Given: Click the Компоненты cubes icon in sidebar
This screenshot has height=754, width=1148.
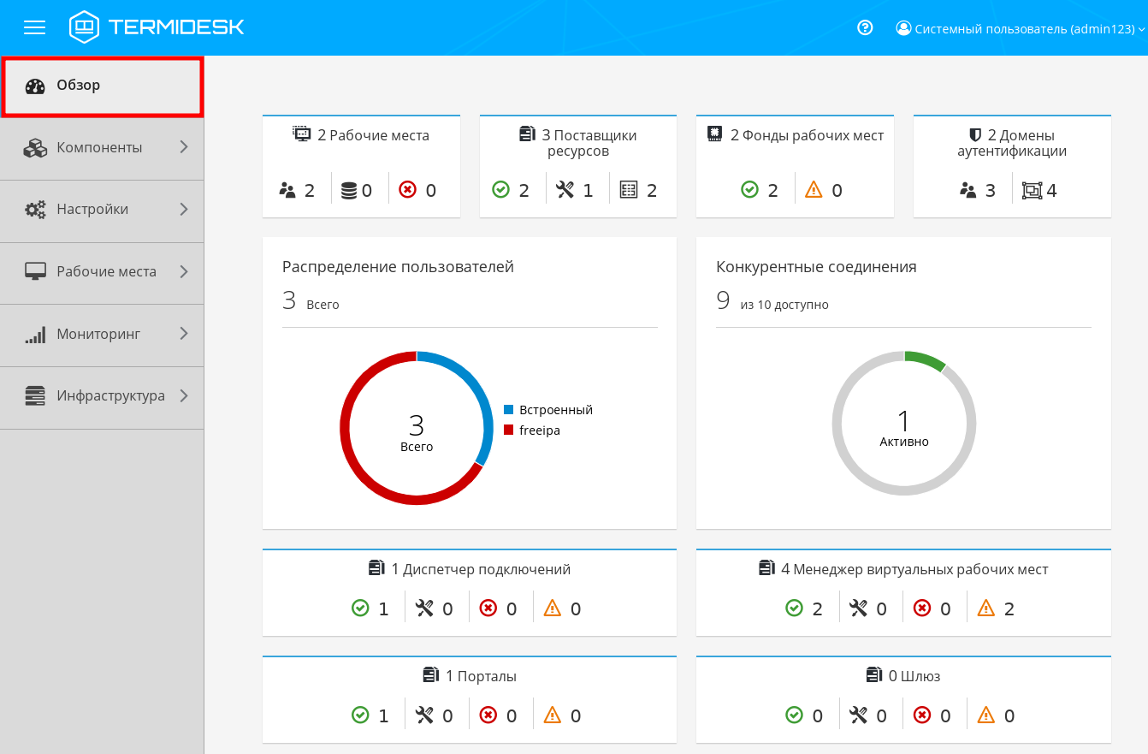Looking at the screenshot, I should tap(35, 147).
